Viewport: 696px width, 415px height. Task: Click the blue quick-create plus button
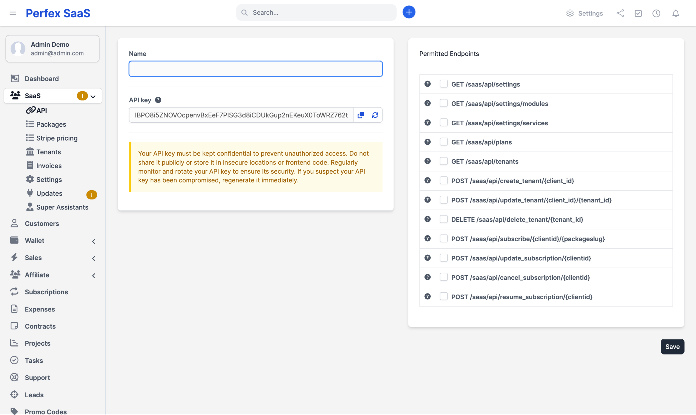409,12
